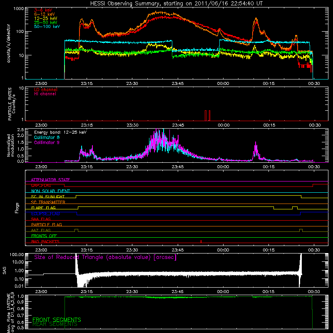
Task: Select the REAR SEGMENTS legend label
Action: (x=55, y=324)
